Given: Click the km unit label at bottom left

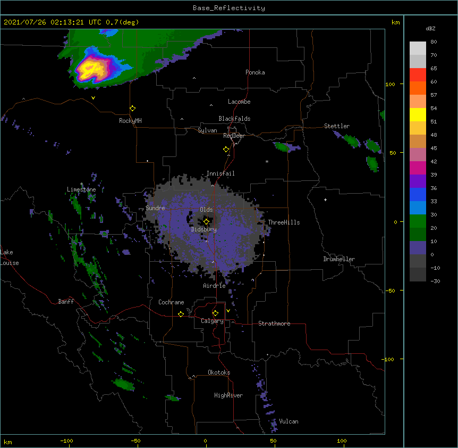Looking at the screenshot, I should 8,442.
